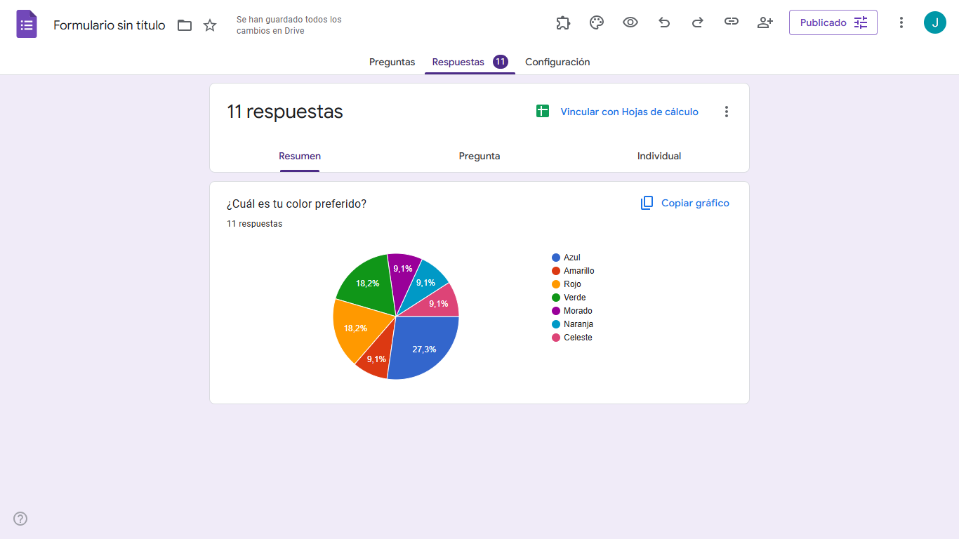Image resolution: width=959 pixels, height=539 pixels.
Task: Click the Azul legend color dot
Action: [x=556, y=258]
